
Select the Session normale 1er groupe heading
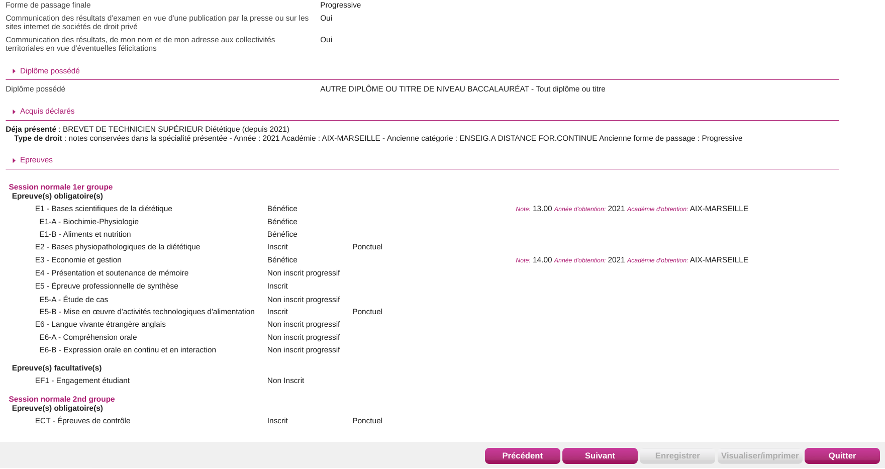coord(60,187)
